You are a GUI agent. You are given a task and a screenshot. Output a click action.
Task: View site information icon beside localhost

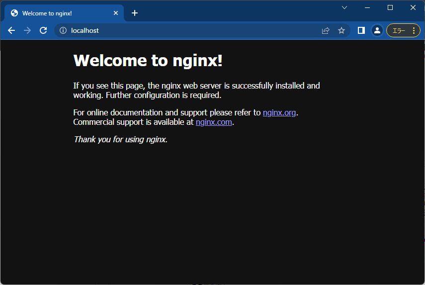(63, 30)
